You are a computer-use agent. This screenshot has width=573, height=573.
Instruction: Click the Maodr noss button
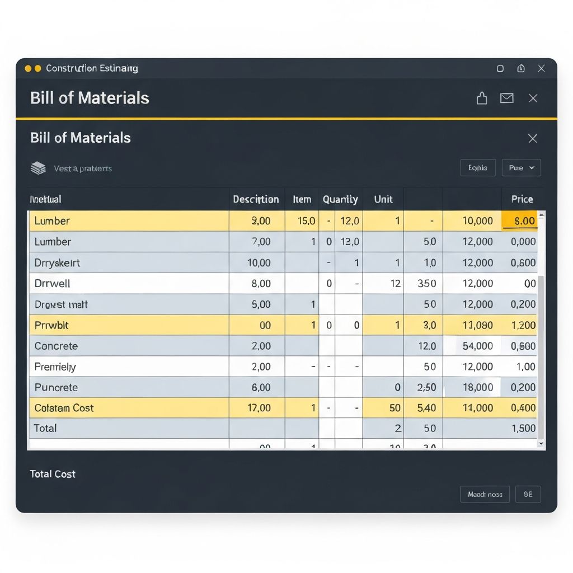tap(485, 494)
